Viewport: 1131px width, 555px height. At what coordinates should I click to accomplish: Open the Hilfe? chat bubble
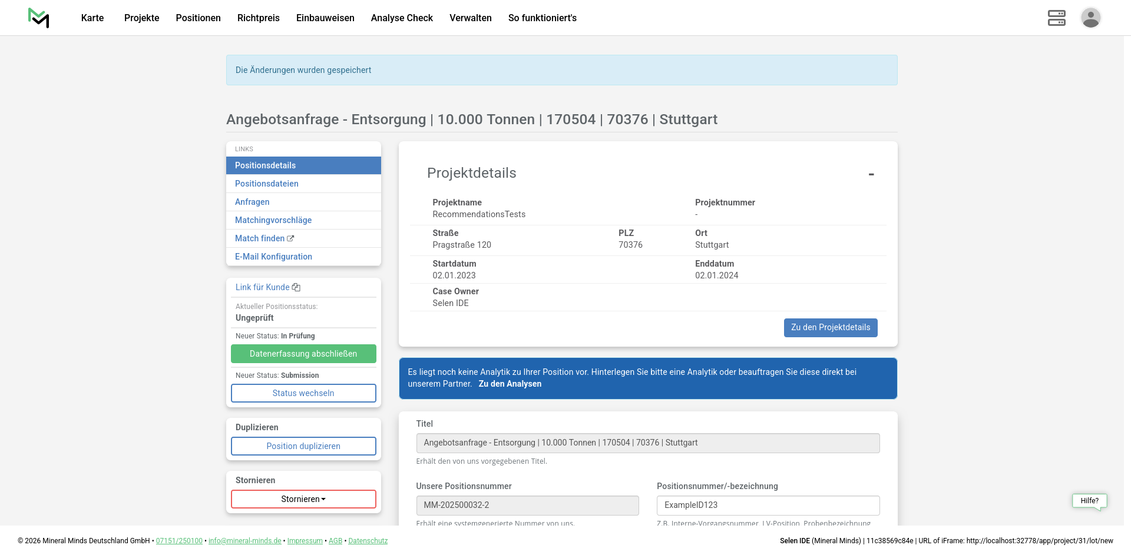click(1089, 501)
